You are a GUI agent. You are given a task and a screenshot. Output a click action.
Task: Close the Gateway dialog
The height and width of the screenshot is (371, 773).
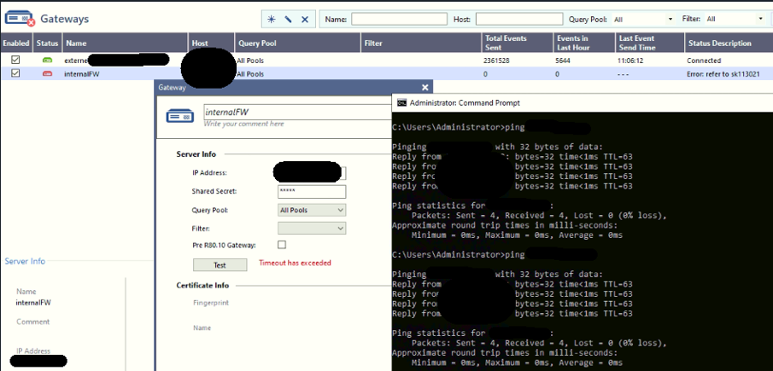[x=425, y=87]
